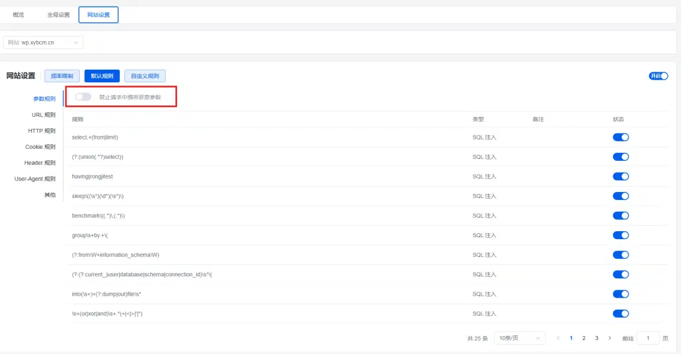Go to the previous pagination page arrow
Screen dimensions: 681x354
pyautogui.click(x=558, y=338)
